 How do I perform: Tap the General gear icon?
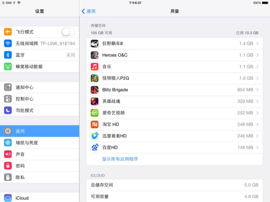click(x=8, y=131)
